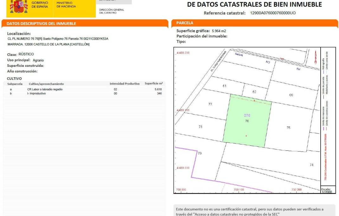Image resolution: width=339 pixels, height=216 pixels.
Task: Click parcel 66 on the map
Action: pyautogui.click(x=291, y=95)
